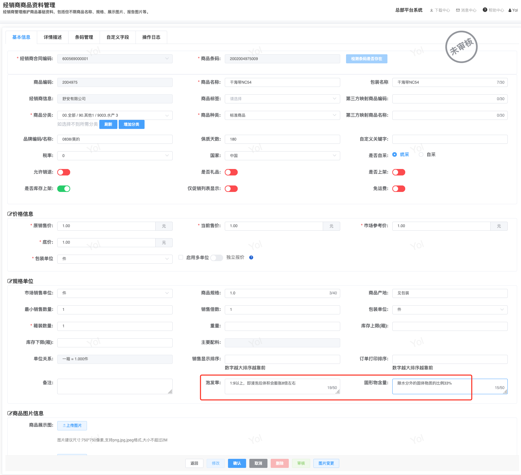
Task: Focus the 泡发率 textarea
Action: [x=282, y=386]
